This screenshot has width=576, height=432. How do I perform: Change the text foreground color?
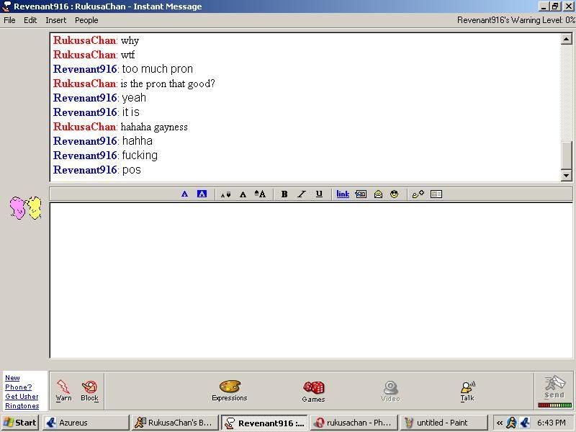tap(184, 194)
